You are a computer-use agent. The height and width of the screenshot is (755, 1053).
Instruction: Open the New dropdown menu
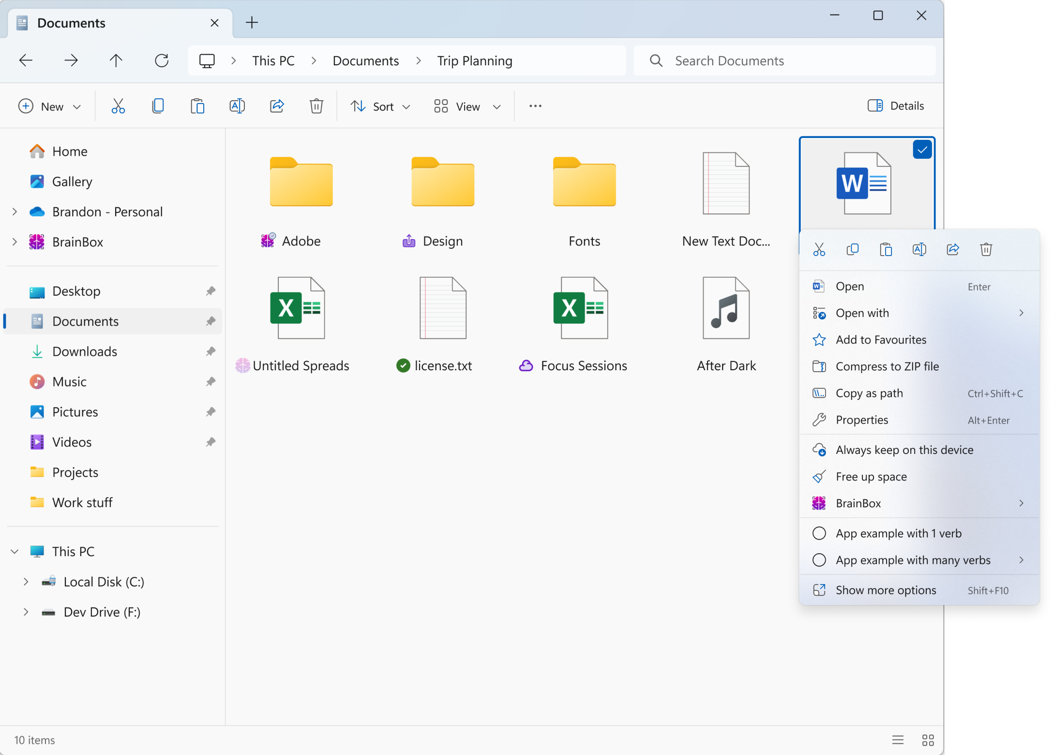point(49,106)
